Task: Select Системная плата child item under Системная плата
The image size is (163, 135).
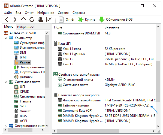Action: coord(29,97)
